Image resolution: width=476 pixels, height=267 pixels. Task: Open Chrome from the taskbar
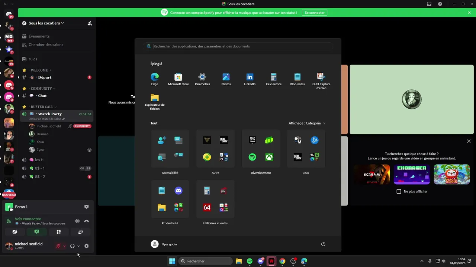[283, 261]
